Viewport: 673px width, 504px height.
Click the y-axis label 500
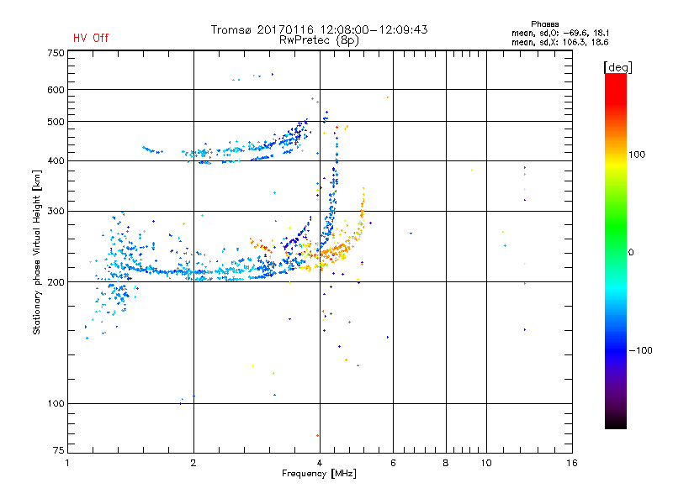click(x=56, y=122)
